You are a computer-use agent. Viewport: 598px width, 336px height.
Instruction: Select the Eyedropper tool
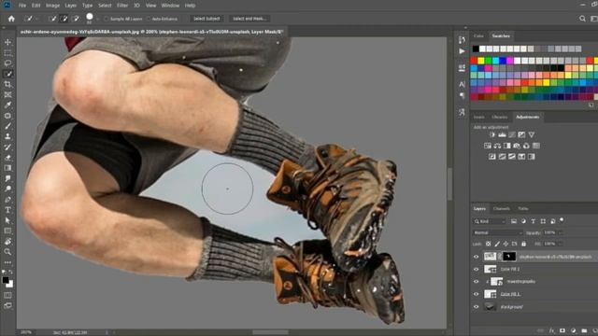[x=7, y=105]
